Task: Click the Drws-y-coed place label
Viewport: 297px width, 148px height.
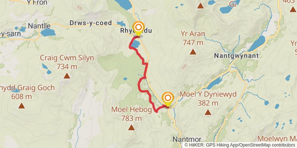Action: pyautogui.click(x=91, y=23)
